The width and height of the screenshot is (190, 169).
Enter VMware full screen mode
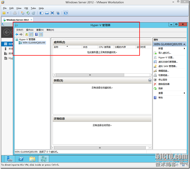click(52, 13)
